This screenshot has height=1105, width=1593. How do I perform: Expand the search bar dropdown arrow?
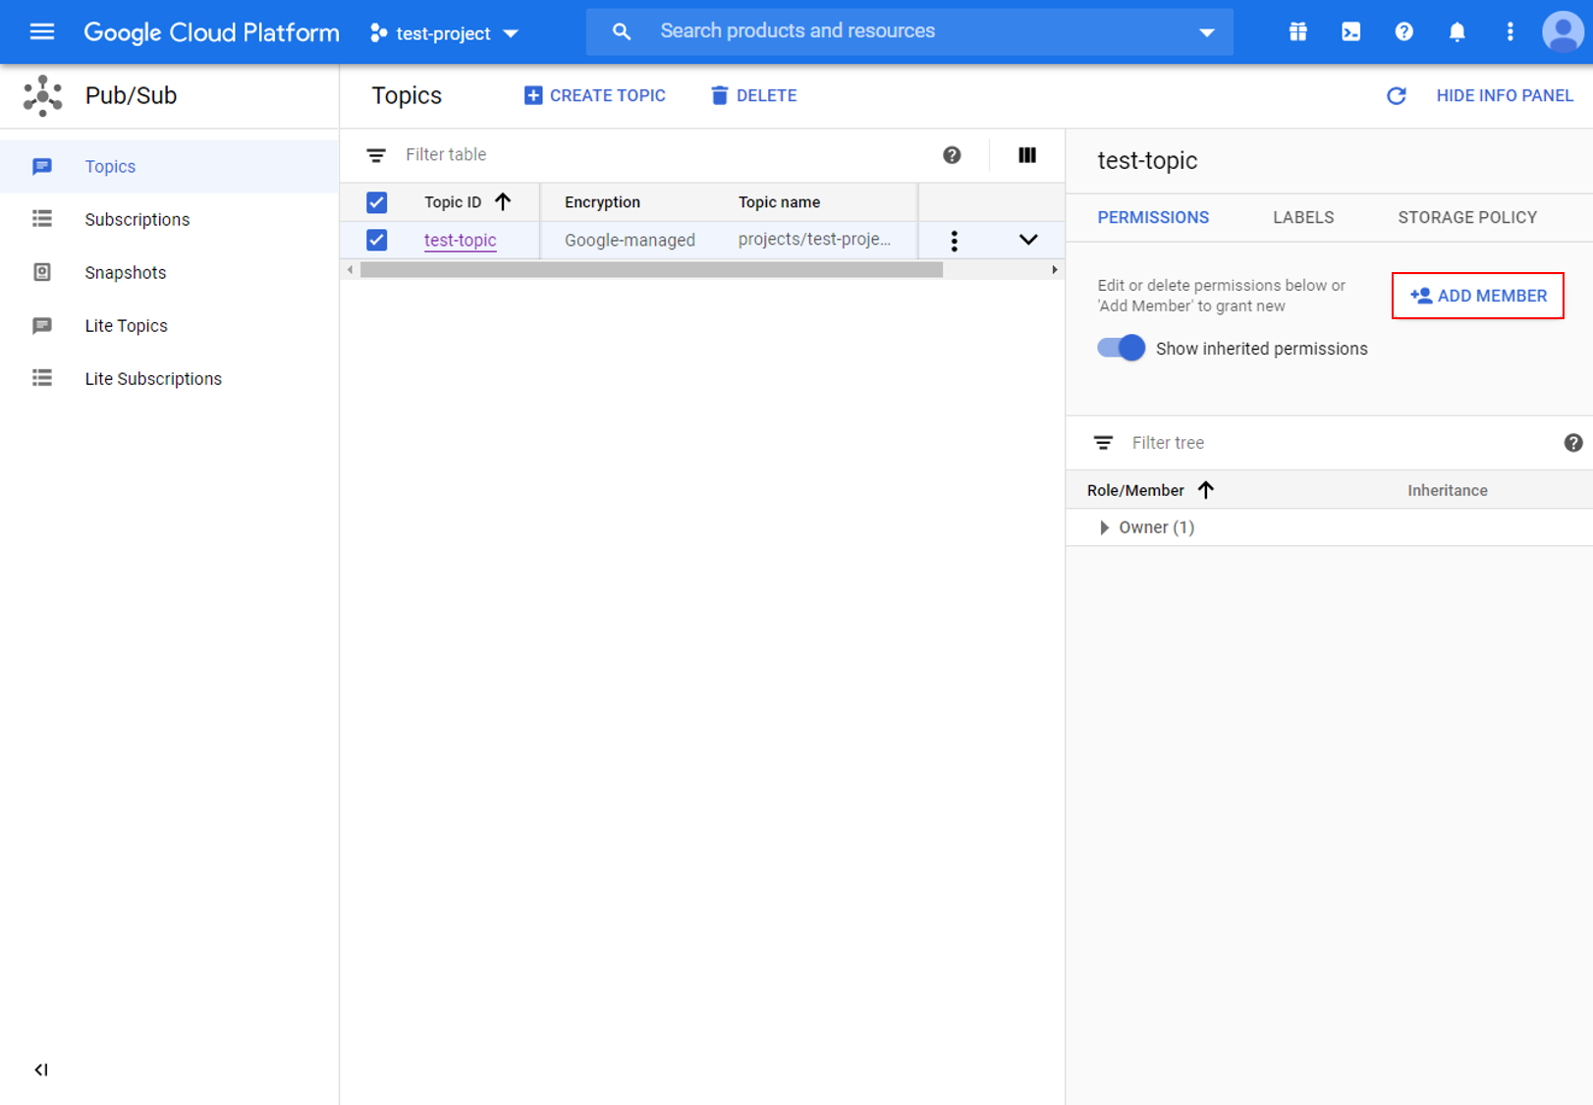pyautogui.click(x=1207, y=32)
